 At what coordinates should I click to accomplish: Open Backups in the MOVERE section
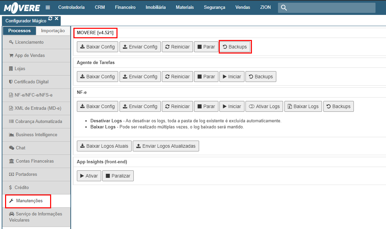pyautogui.click(x=235, y=47)
